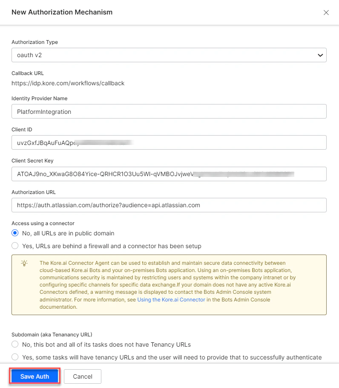
Task: Choose 'Yes, URLs are behind a firewall' option
Action: point(15,246)
